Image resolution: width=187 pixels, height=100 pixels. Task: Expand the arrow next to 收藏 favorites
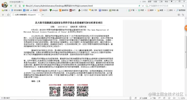pyautogui.click(x=9, y=10)
